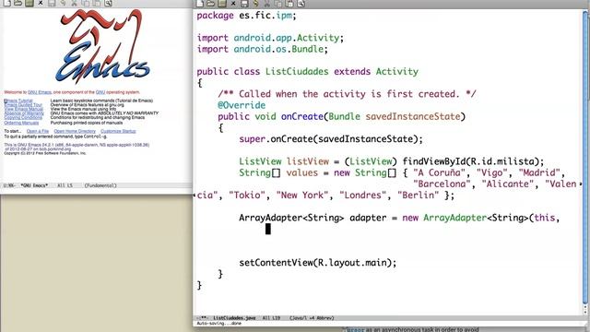Click the GNU operating system link

click(x=100, y=92)
